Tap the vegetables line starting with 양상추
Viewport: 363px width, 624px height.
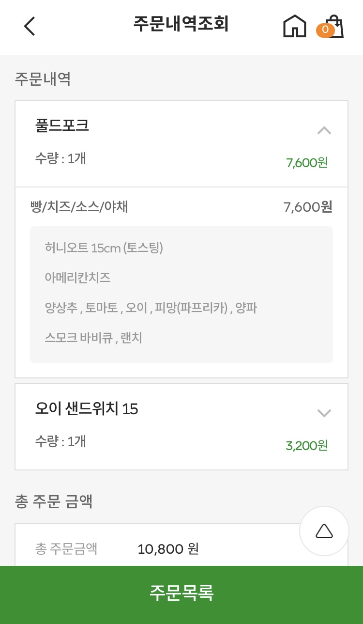(151, 308)
